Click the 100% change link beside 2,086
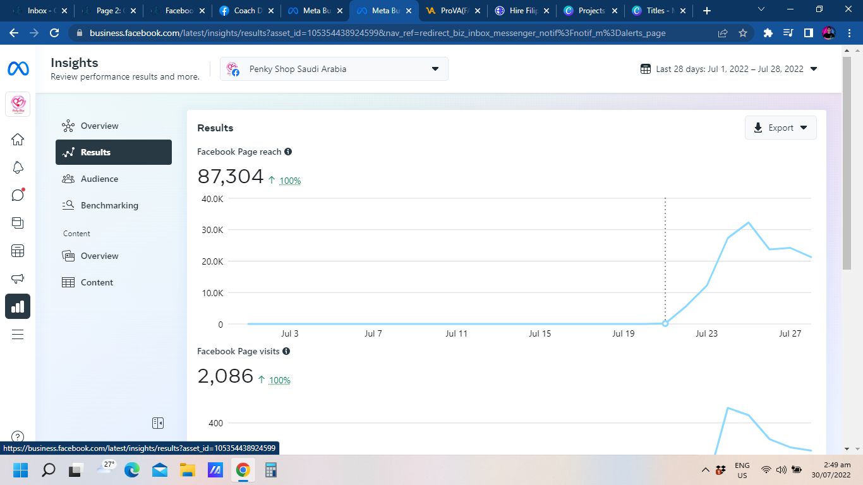This screenshot has width=863, height=485. 280,380
